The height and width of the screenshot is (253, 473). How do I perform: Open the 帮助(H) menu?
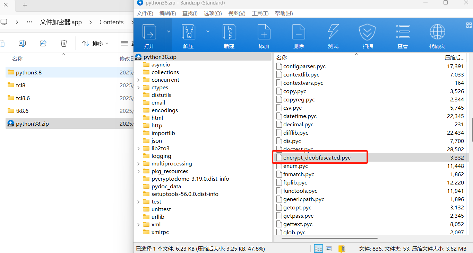tap(284, 13)
